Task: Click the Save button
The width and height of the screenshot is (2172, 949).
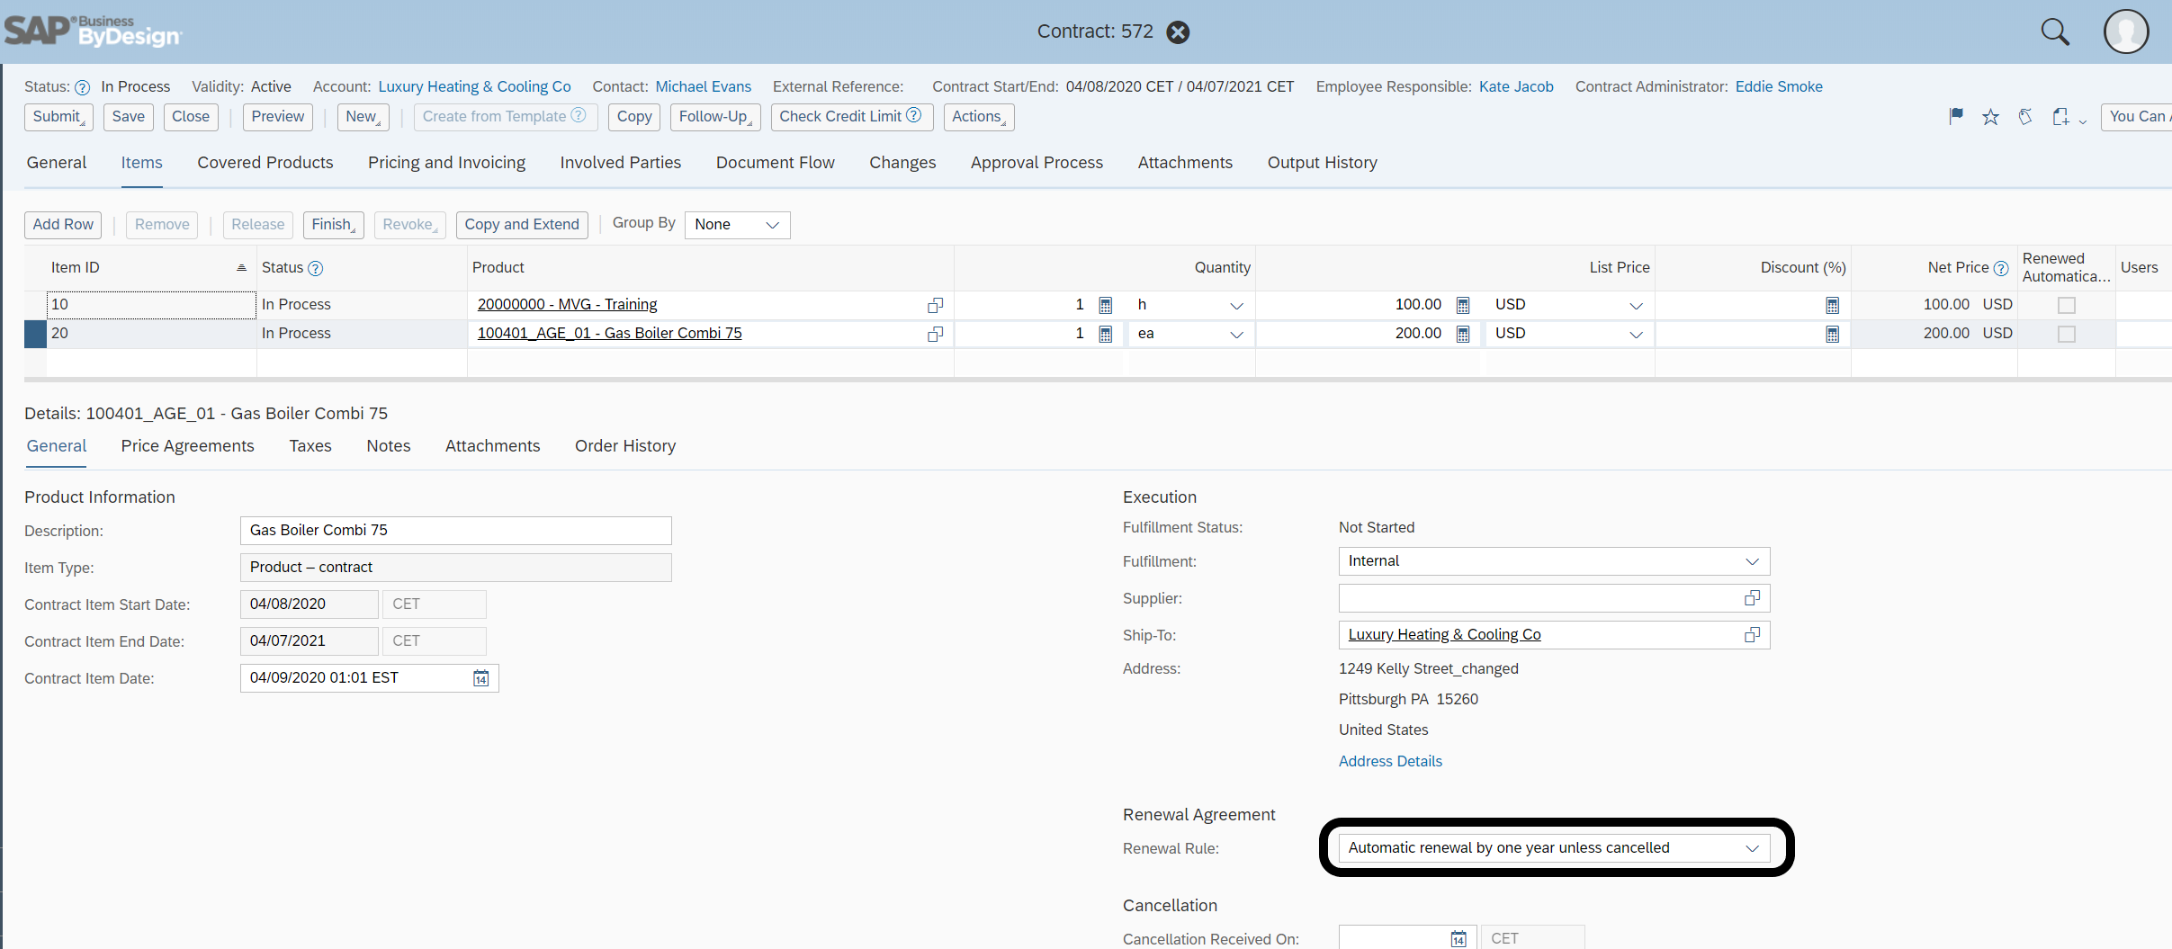Action: tap(129, 117)
